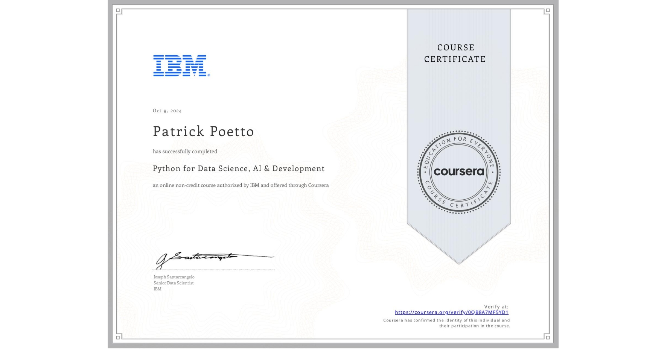Click the Senior Data Scientist title text
This screenshot has height=349, width=667.
tap(174, 283)
